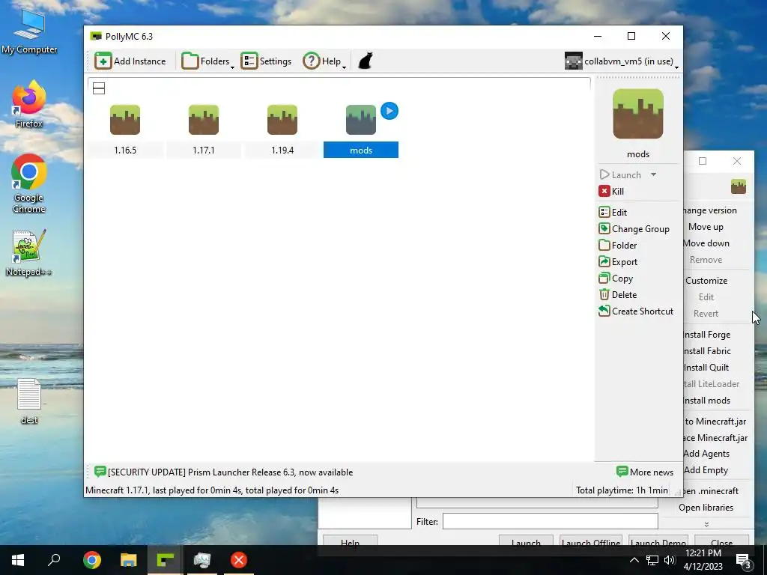Click Install Quilt in background window
This screenshot has height=575, width=767.
pos(706,368)
